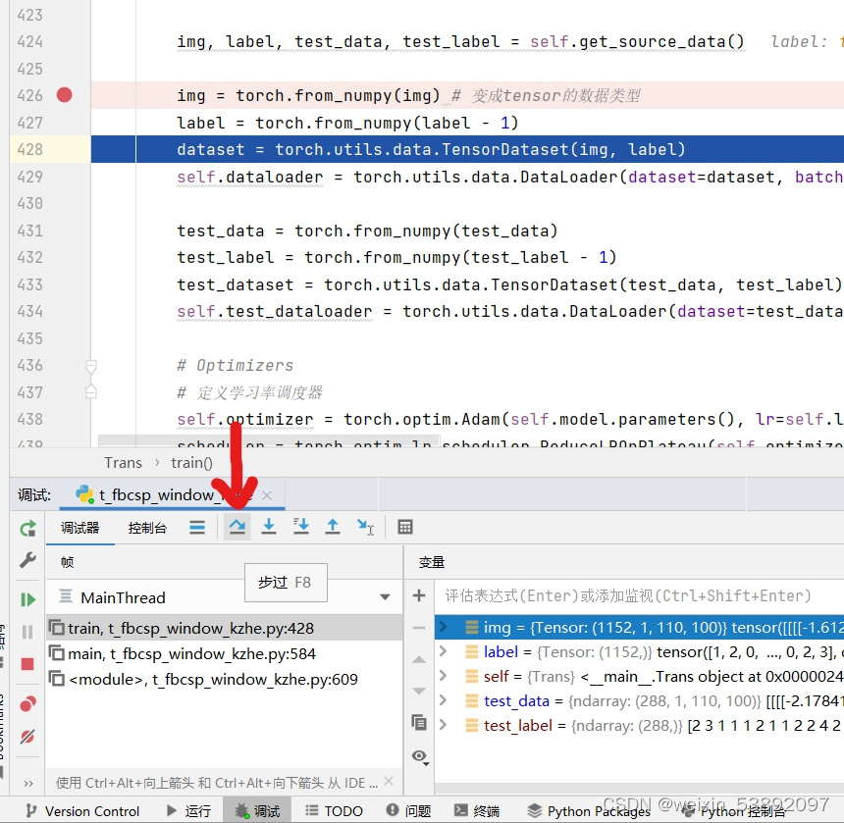Click the self.optimizer line 438

510,419
